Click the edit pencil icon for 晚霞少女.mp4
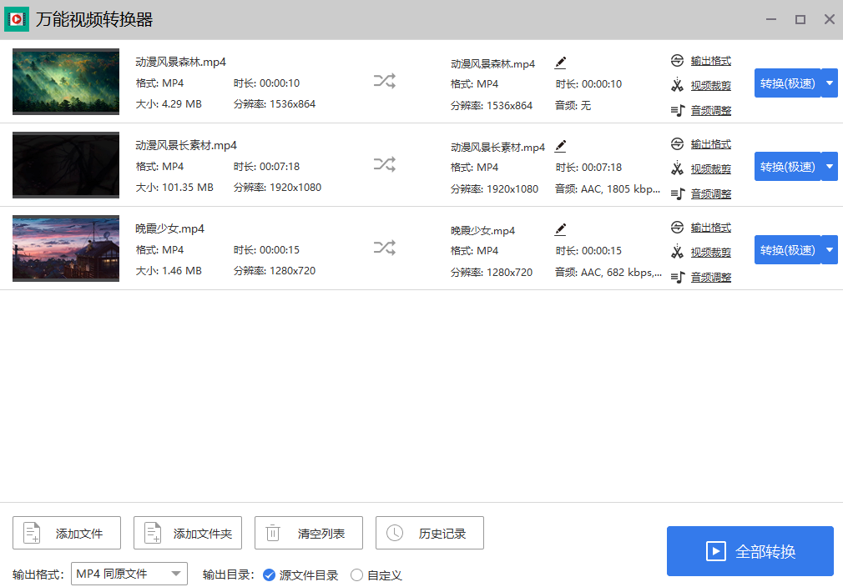 560,229
